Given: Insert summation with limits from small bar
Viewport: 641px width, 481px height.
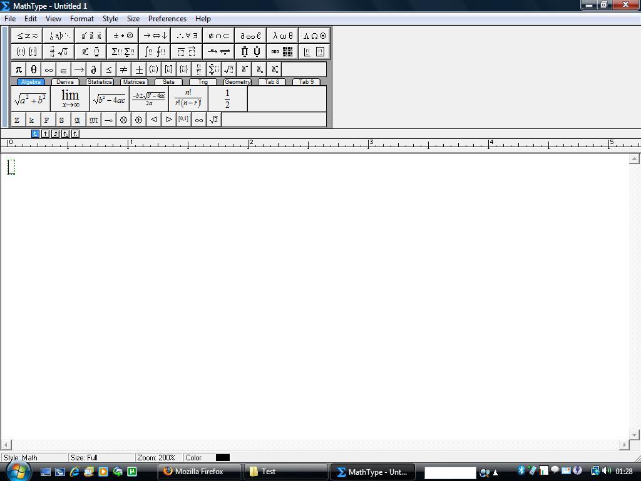Looking at the screenshot, I should [214, 69].
